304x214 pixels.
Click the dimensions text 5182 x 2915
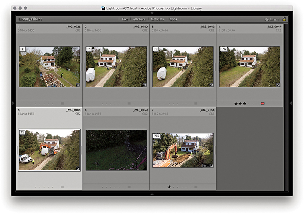pyautogui.click(x=160, y=114)
